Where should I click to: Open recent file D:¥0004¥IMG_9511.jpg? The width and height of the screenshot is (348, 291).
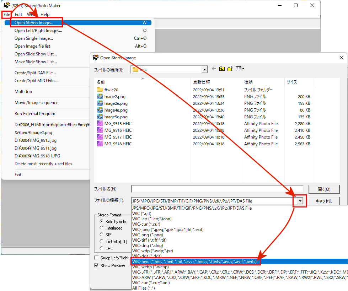tap(36, 148)
